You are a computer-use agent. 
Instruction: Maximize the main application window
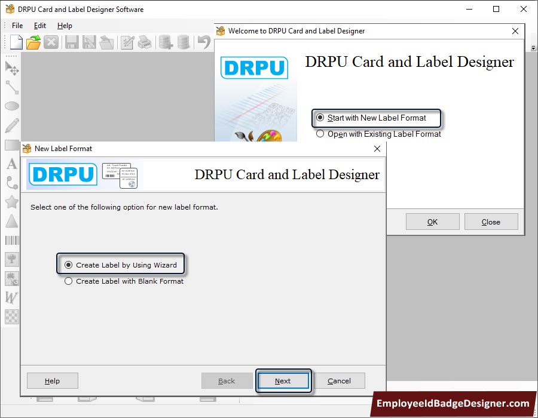(496, 9)
